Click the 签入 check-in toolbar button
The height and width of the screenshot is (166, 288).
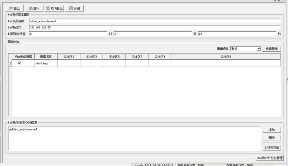[34, 8]
